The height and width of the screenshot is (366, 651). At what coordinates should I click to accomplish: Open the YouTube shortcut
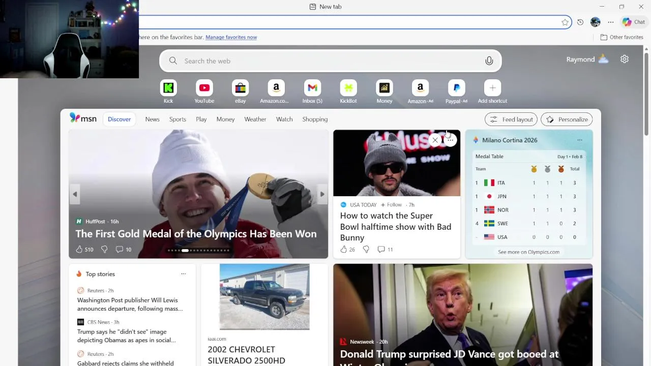coord(204,91)
